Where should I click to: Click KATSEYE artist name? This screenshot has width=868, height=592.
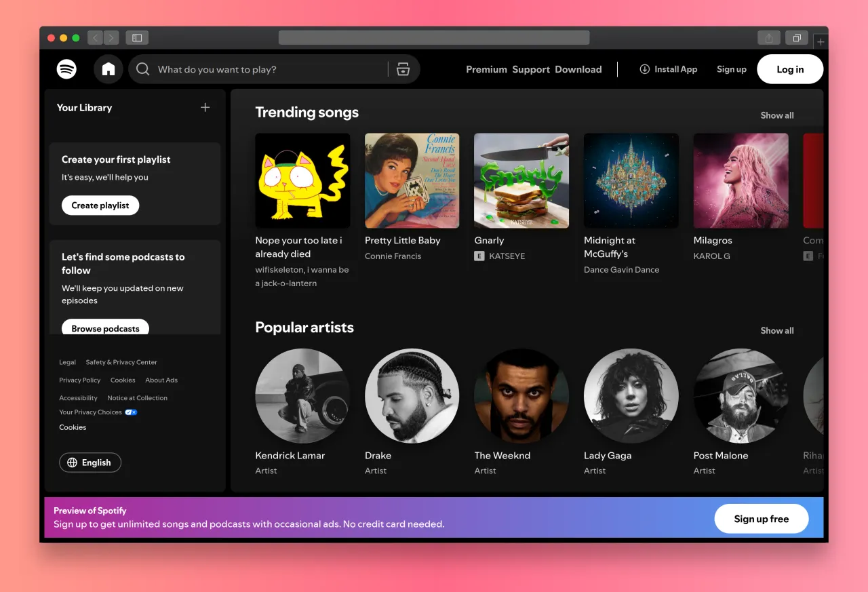507,256
